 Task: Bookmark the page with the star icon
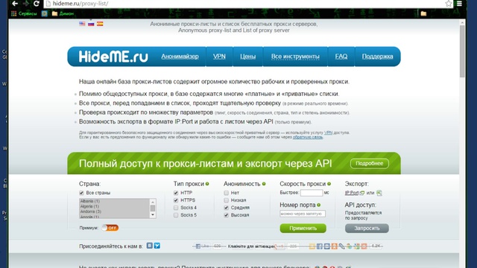[x=449, y=4]
